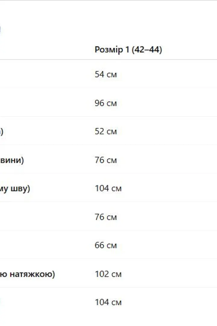Select the 'му шву)' row label
Screen dimensions: 217x326
pos(15,189)
